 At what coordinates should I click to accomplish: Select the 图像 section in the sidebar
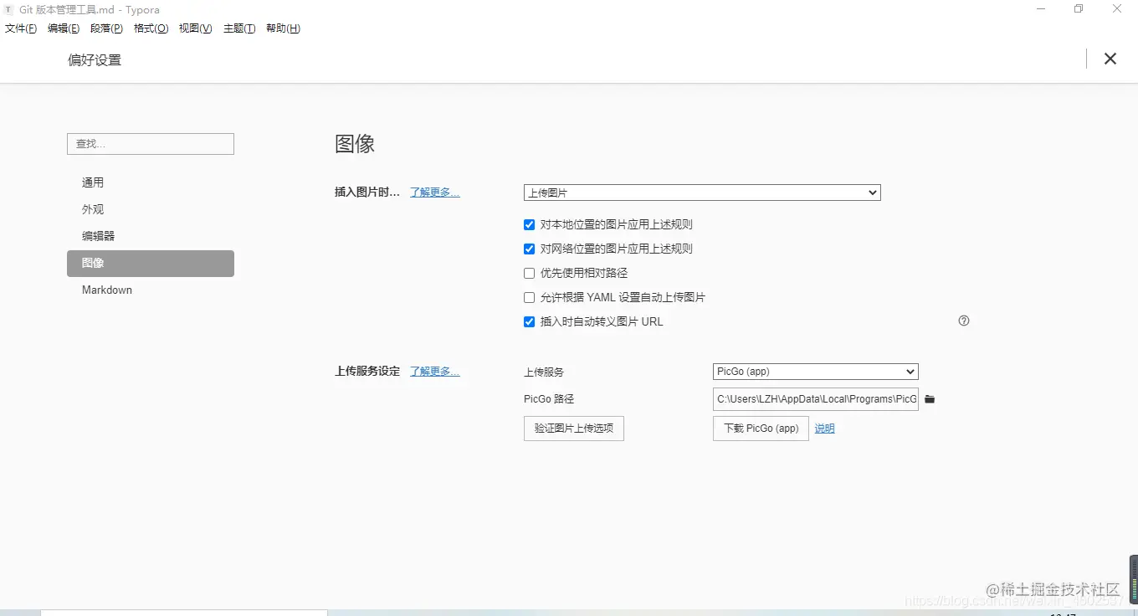click(x=92, y=263)
